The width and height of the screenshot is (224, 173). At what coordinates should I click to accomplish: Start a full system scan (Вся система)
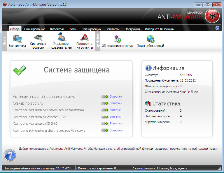(x=17, y=41)
